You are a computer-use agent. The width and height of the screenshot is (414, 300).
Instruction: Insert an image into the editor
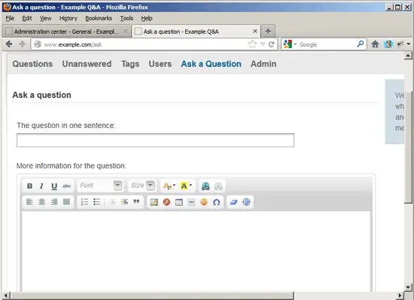[x=154, y=202]
